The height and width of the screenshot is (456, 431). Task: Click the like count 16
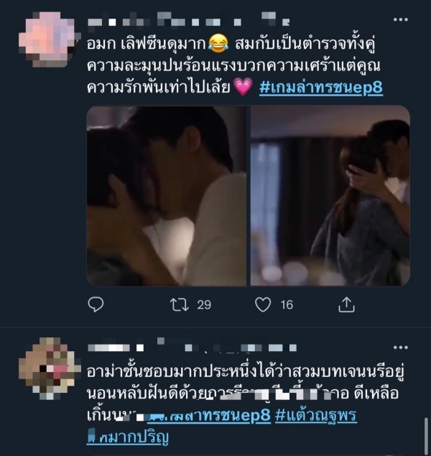[287, 304]
